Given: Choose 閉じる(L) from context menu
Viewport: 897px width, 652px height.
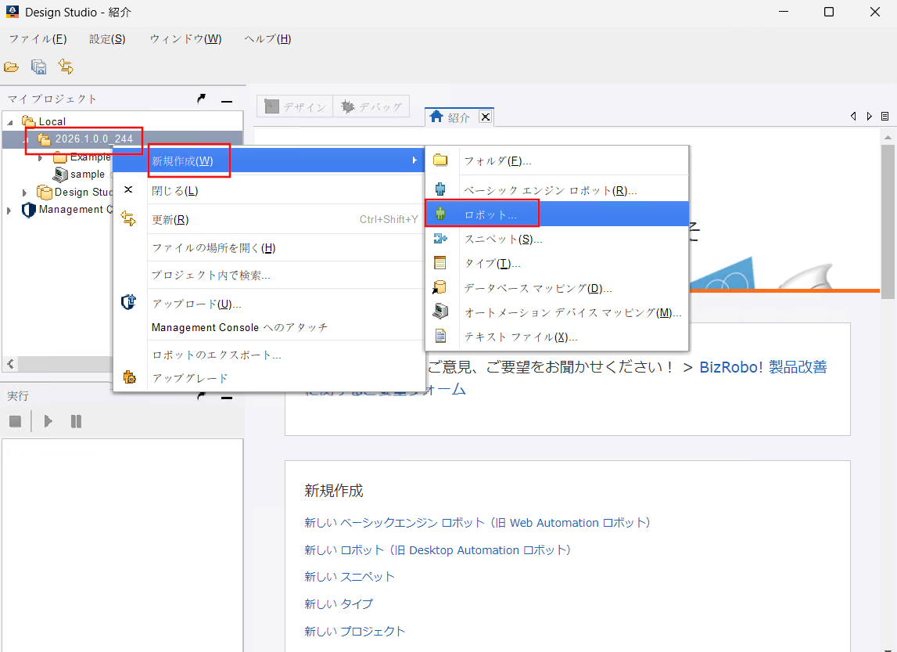Looking at the screenshot, I should [269, 191].
